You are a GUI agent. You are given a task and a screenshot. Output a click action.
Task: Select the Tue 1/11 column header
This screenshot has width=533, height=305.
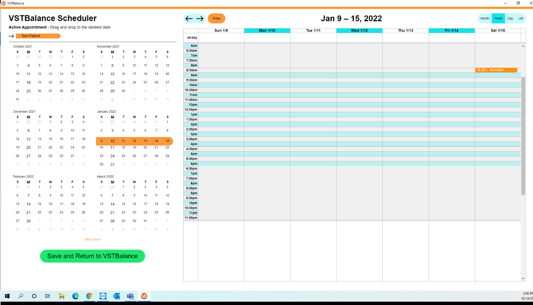point(313,30)
